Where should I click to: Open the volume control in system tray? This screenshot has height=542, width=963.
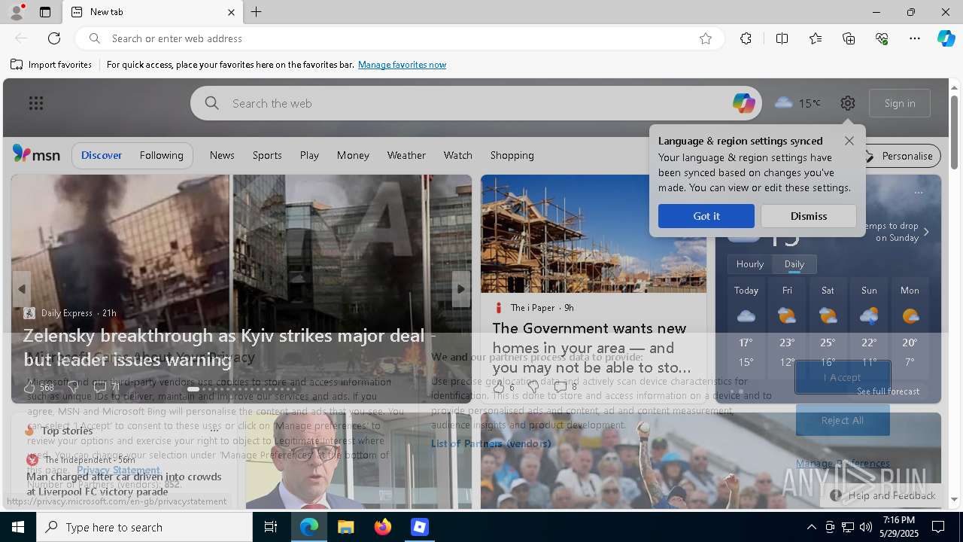[866, 527]
